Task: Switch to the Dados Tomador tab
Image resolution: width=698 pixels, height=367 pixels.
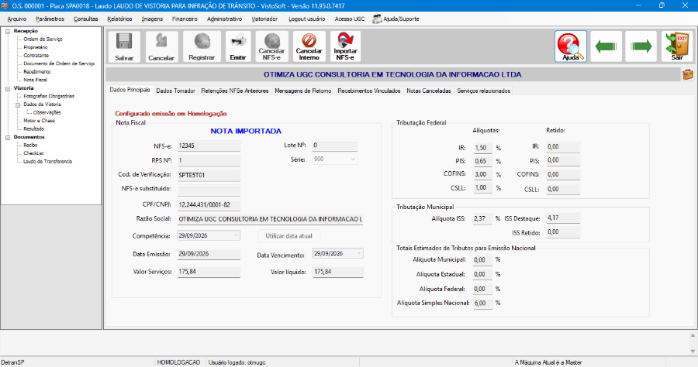Action: click(x=175, y=91)
